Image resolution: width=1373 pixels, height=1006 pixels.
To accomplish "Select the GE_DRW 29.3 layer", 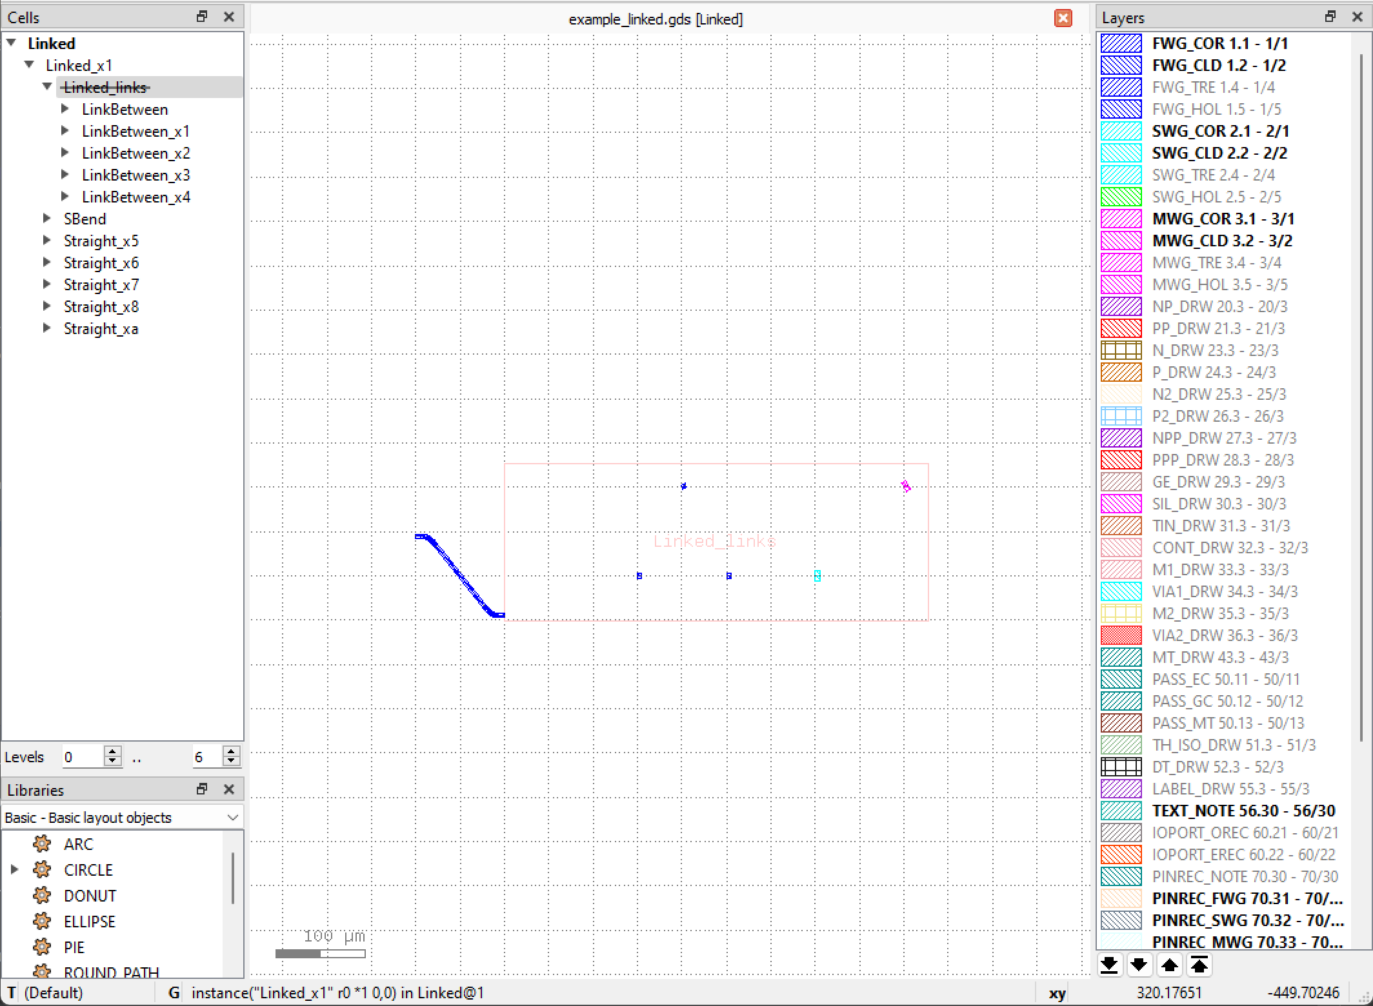I will click(1218, 482).
